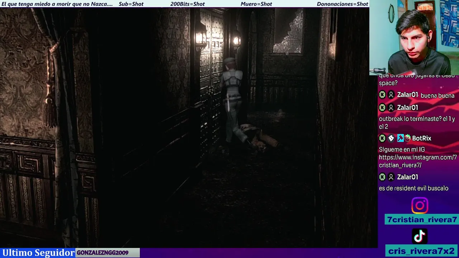The image size is (459, 258).
Task: Click the 'outbreak lo terminaste?' chat message
Action: (x=417, y=123)
